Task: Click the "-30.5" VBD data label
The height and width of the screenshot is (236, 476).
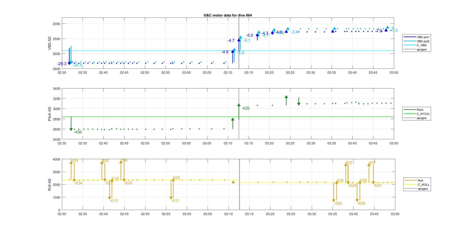Action: (77, 65)
